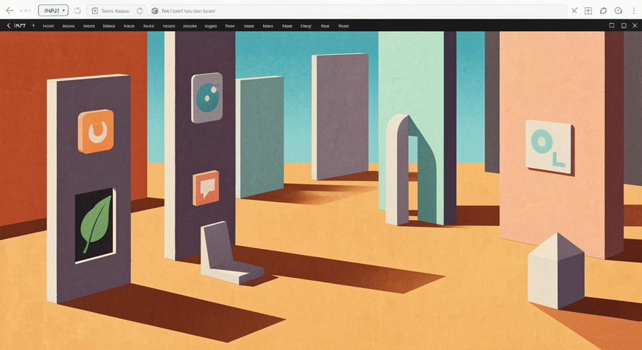Screen dimensions: 642x350
Task: Click the plus-in-square icon in the top bar
Action: (x=588, y=10)
